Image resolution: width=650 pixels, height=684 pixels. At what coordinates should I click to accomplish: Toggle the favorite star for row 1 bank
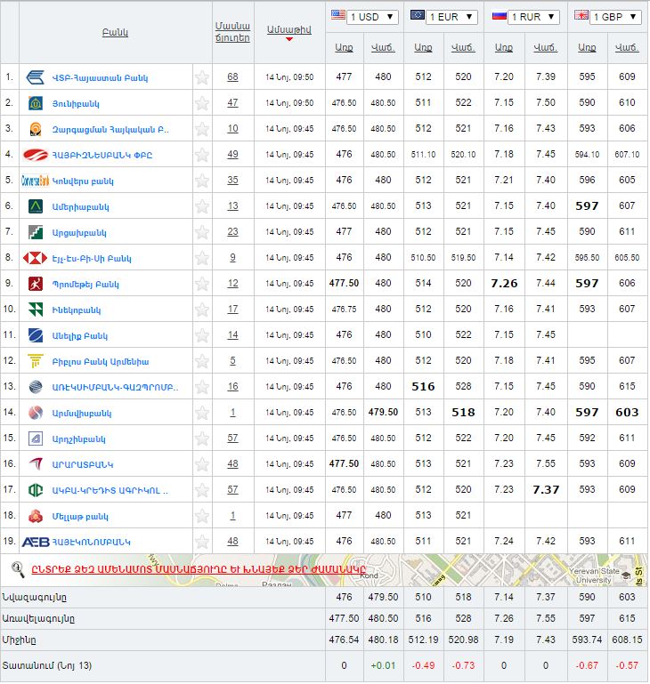point(202,77)
